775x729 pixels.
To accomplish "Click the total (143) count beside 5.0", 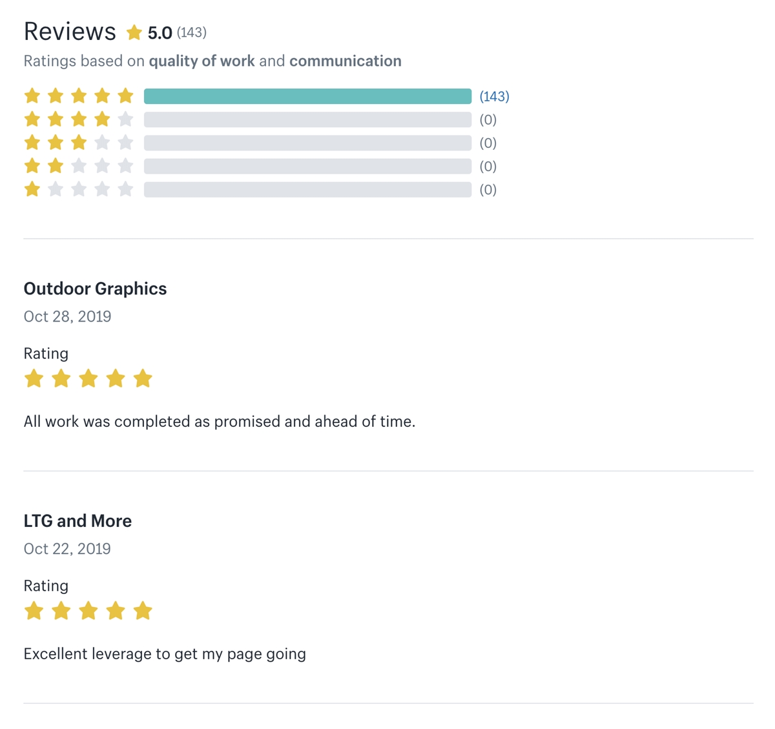I will [x=191, y=32].
